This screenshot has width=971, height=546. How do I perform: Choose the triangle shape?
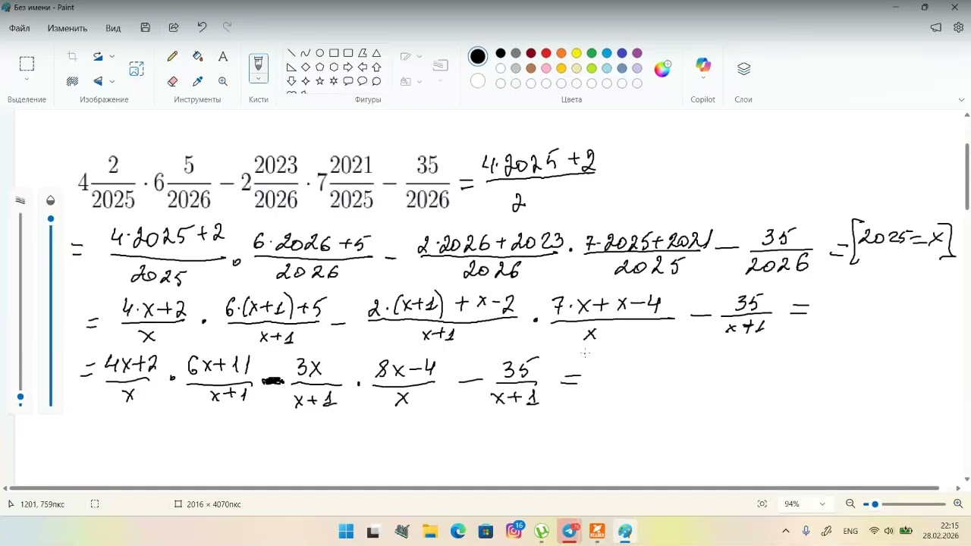376,53
